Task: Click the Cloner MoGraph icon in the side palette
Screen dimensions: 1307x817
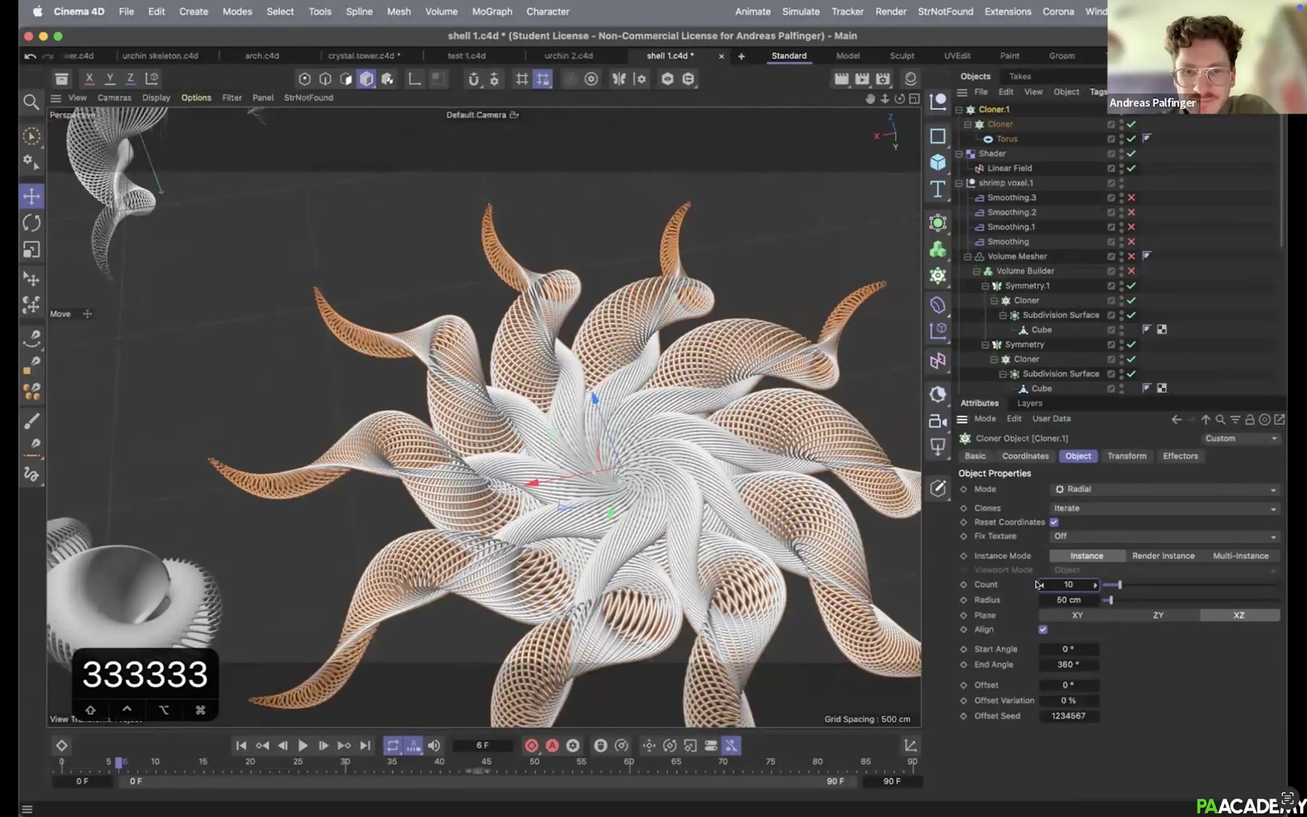Action: tap(938, 276)
